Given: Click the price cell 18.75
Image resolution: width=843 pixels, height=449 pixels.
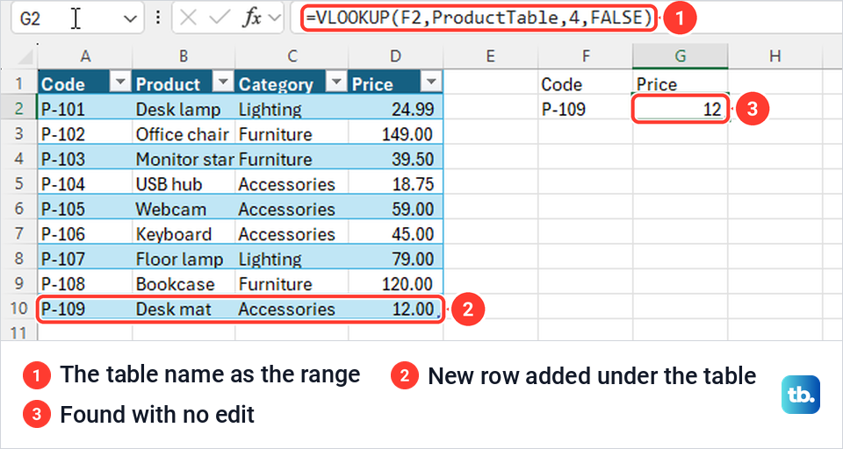Looking at the screenshot, I should (x=396, y=184).
